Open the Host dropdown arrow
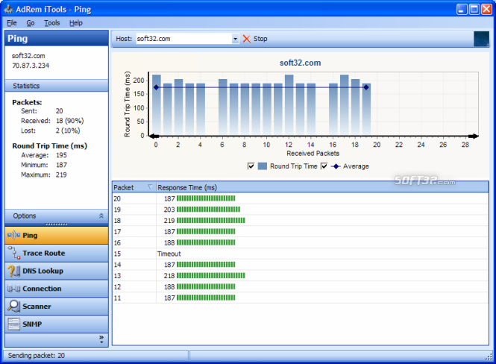The height and width of the screenshot is (364, 496). pos(235,39)
